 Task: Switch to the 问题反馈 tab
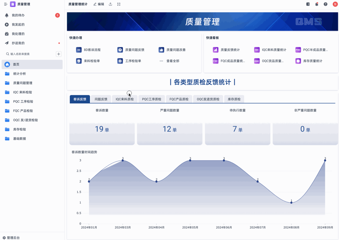coord(101,99)
